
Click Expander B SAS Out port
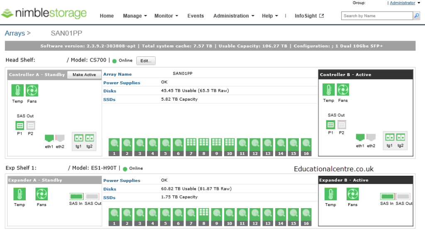(x=403, y=196)
